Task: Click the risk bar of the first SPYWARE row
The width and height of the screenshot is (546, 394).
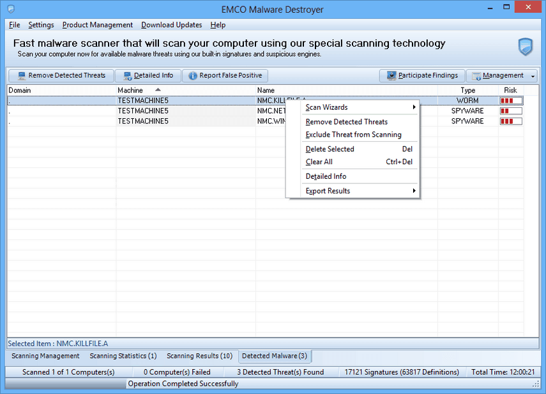Action: (511, 111)
